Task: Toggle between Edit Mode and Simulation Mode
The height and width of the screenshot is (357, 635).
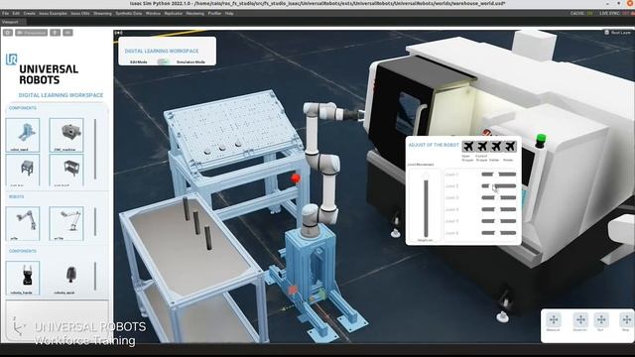Action: (x=163, y=61)
